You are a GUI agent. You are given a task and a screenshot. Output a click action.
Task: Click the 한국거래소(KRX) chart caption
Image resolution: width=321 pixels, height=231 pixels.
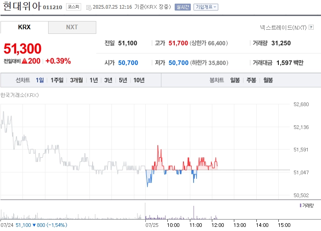coord(19,95)
